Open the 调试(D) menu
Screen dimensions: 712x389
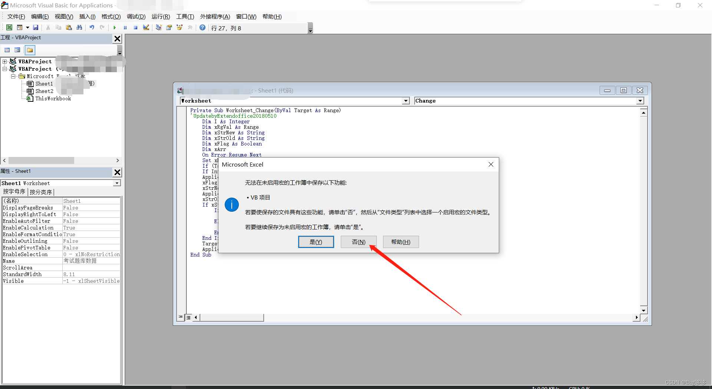(x=136, y=17)
